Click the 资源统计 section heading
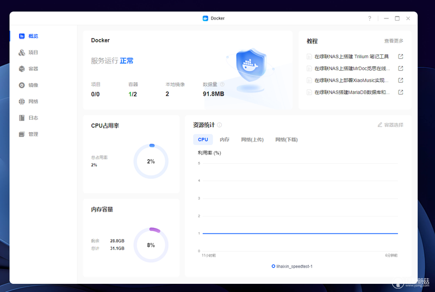435x292 pixels. [204, 125]
